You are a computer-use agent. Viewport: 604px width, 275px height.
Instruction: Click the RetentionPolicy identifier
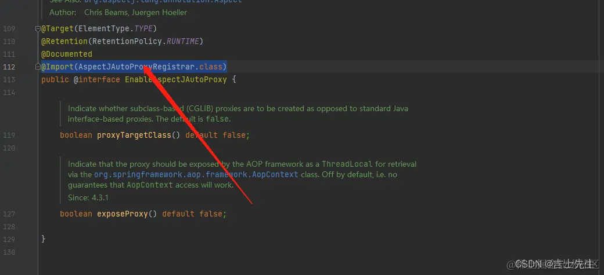[127, 41]
